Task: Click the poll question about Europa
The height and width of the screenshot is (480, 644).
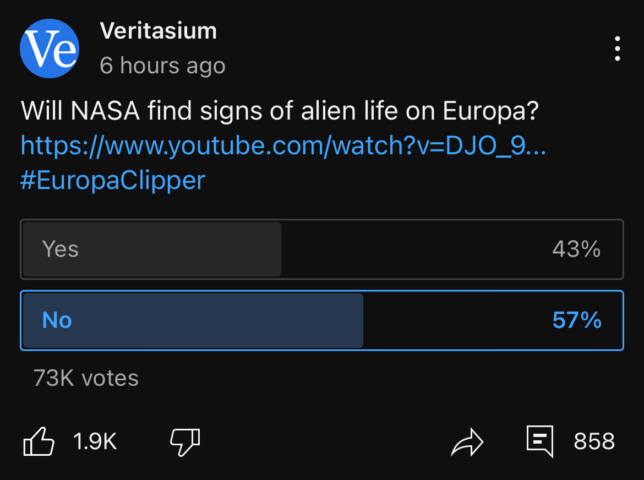Action: 280,111
